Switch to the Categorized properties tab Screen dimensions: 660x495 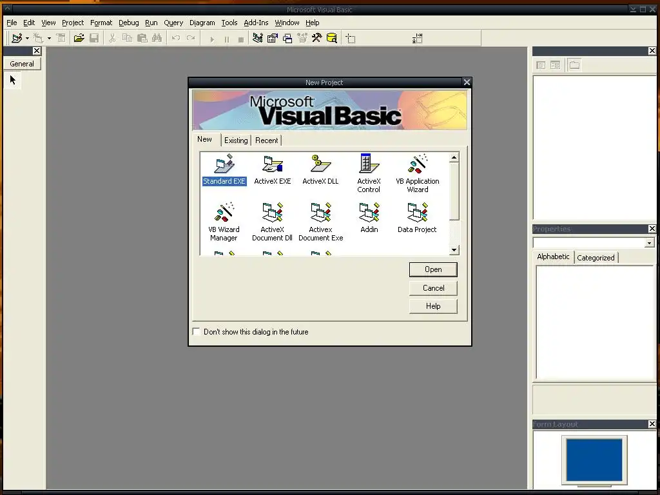596,258
